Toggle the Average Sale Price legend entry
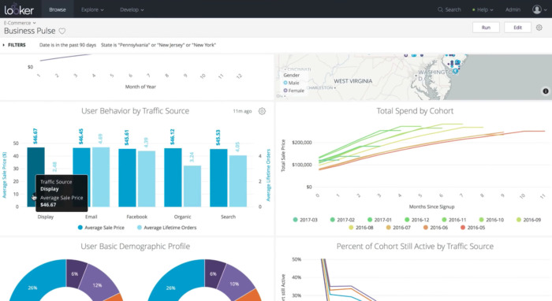The width and height of the screenshot is (552, 301). [101, 228]
